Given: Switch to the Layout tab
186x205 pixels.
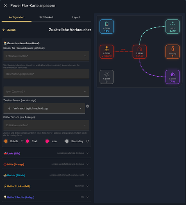Looking at the screenshot, I should pos(76,17).
